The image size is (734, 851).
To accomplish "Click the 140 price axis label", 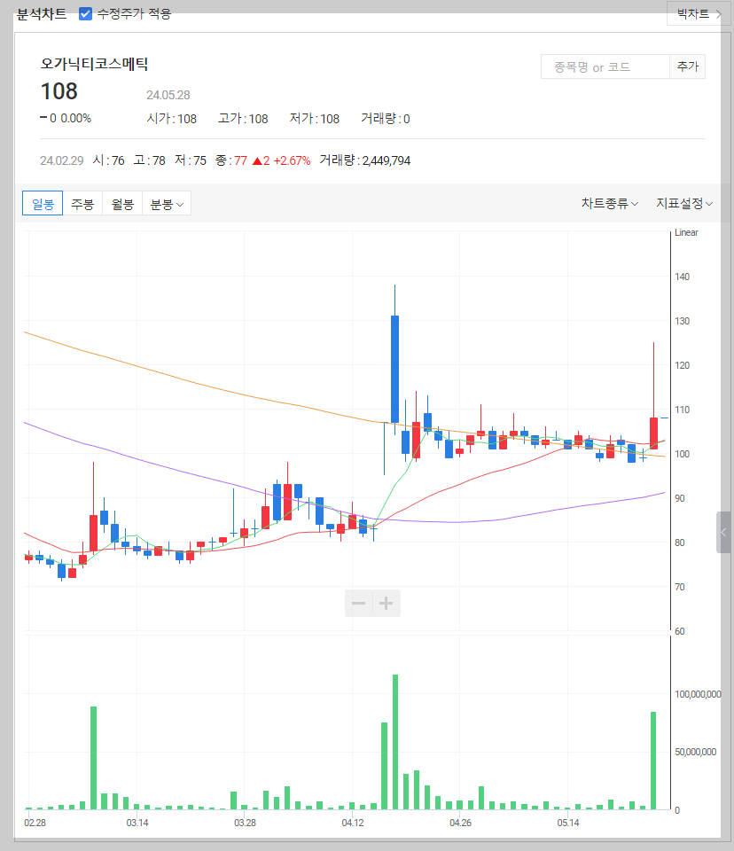I will pos(682,277).
